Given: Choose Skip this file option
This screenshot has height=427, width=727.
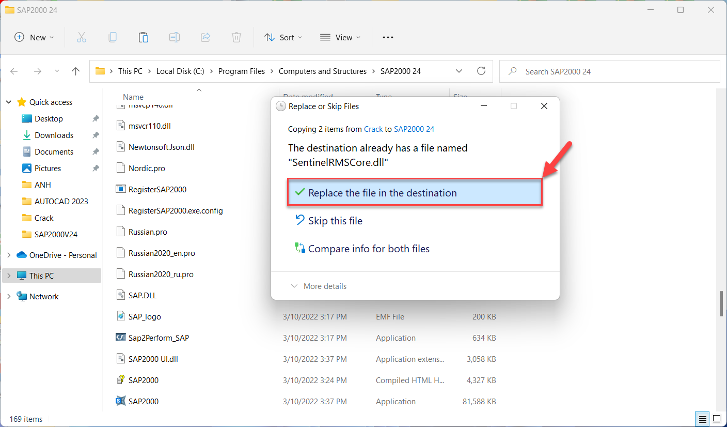Looking at the screenshot, I should [x=328, y=221].
